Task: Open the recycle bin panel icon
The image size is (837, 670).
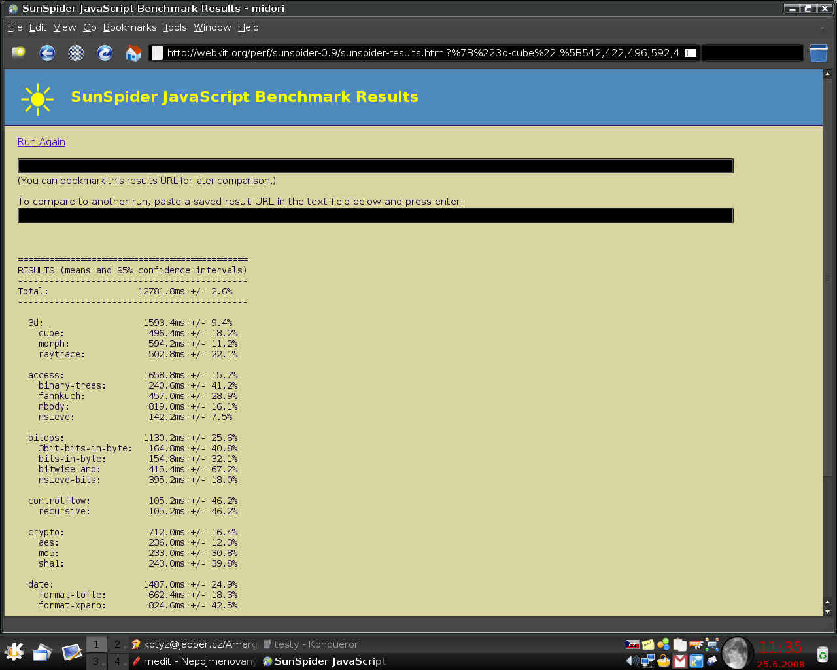Action: pos(823,654)
